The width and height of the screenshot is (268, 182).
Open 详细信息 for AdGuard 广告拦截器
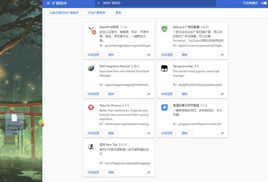click(x=167, y=55)
